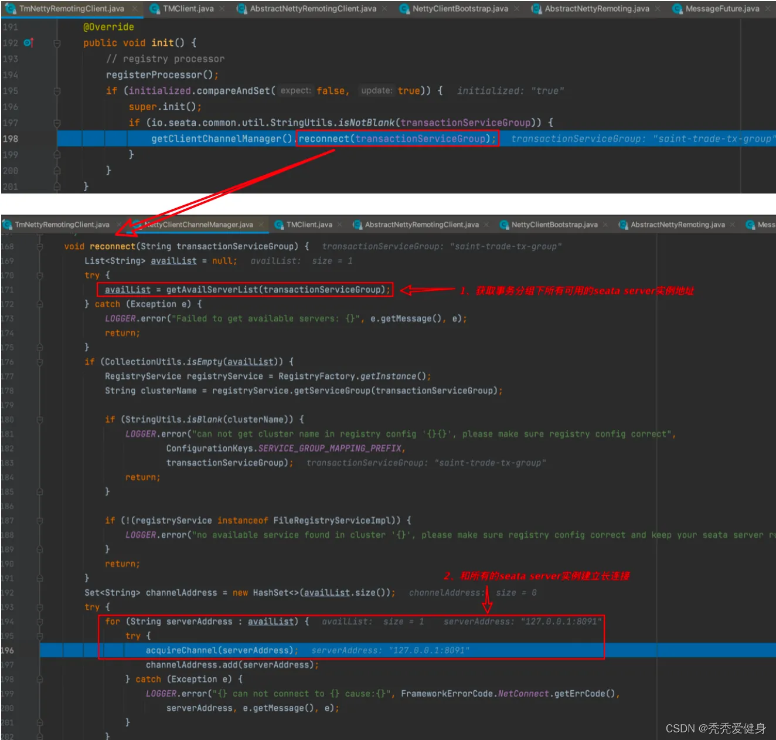Close NettyClientBootstrap.java tab in lower editor
The height and width of the screenshot is (740, 776).
(x=605, y=225)
